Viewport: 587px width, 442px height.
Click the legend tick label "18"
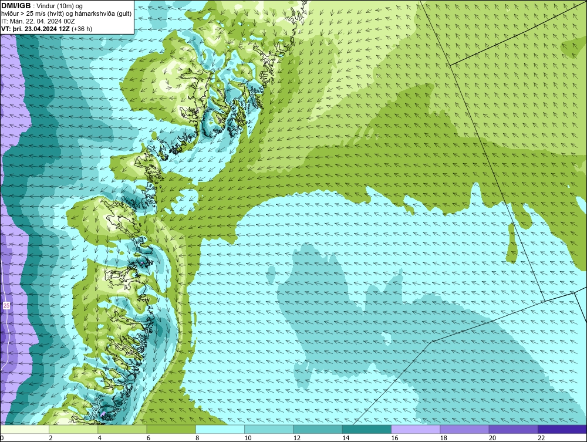click(x=443, y=438)
